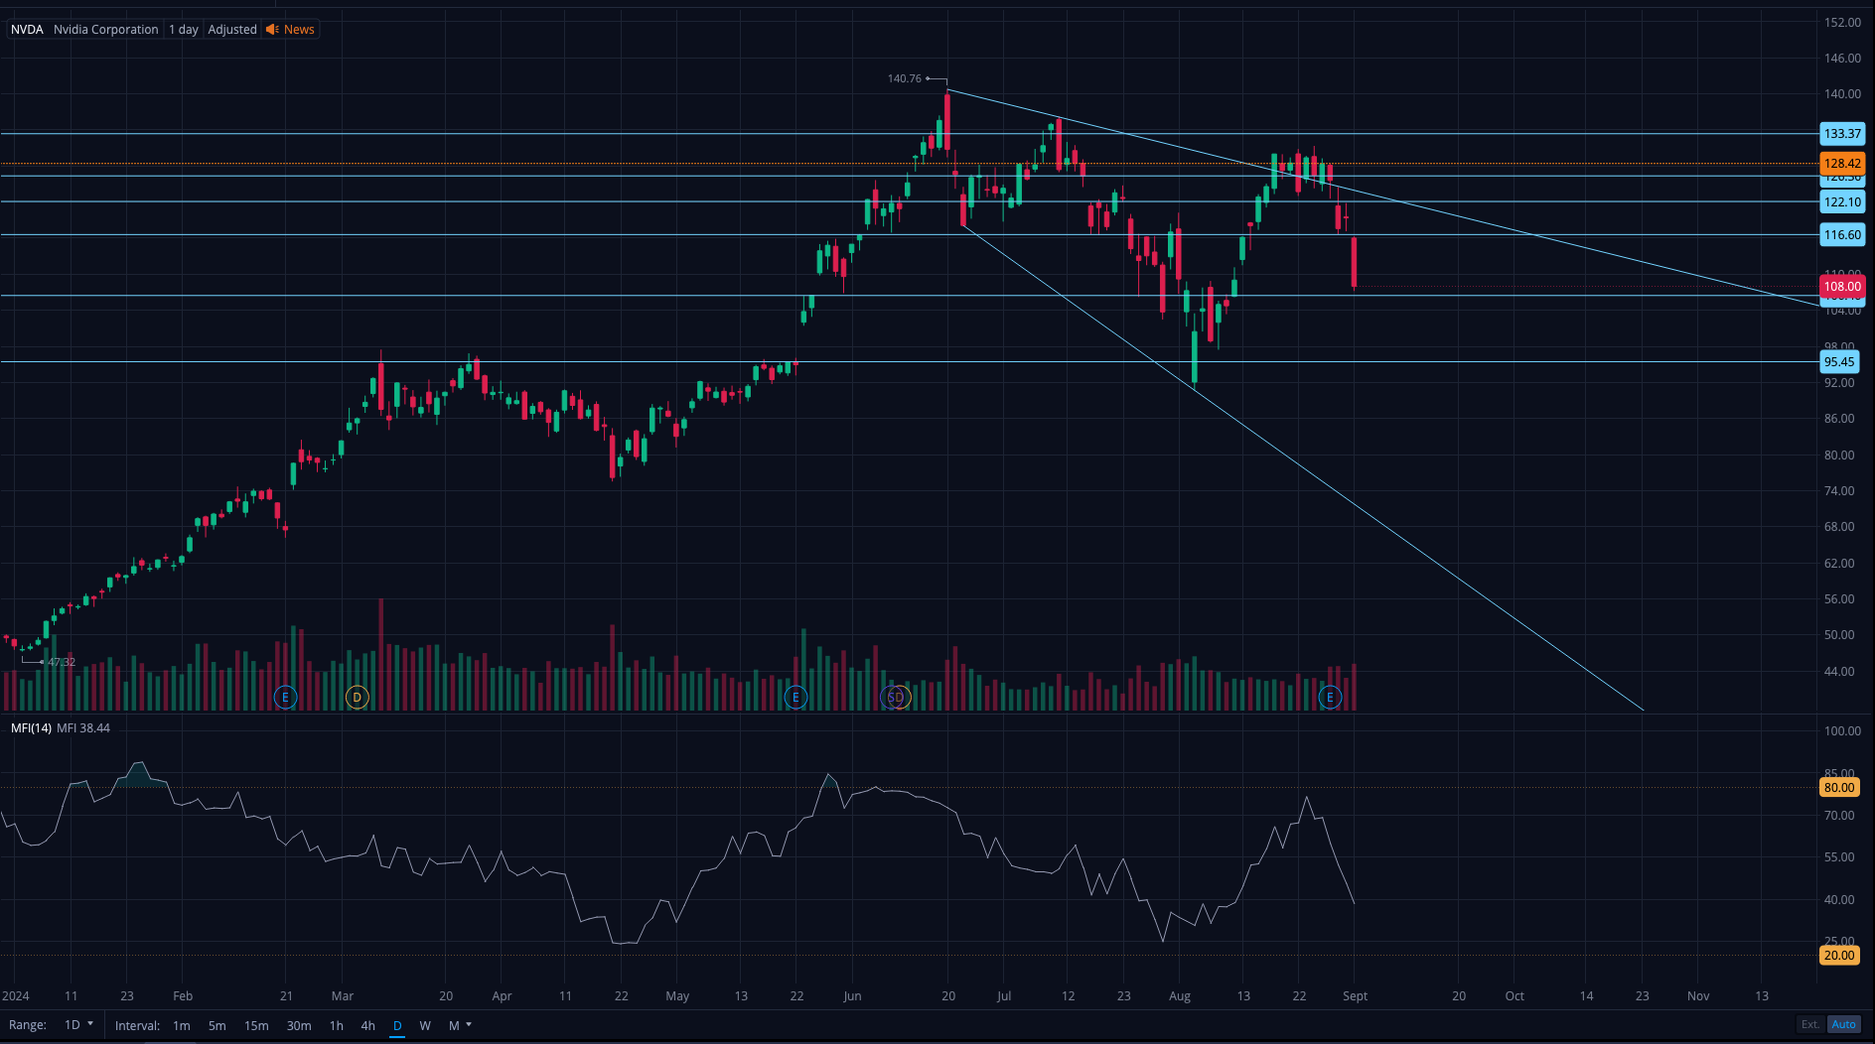Open the late-August earnings E marker
This screenshot has width=1875, height=1044.
pyautogui.click(x=1330, y=698)
